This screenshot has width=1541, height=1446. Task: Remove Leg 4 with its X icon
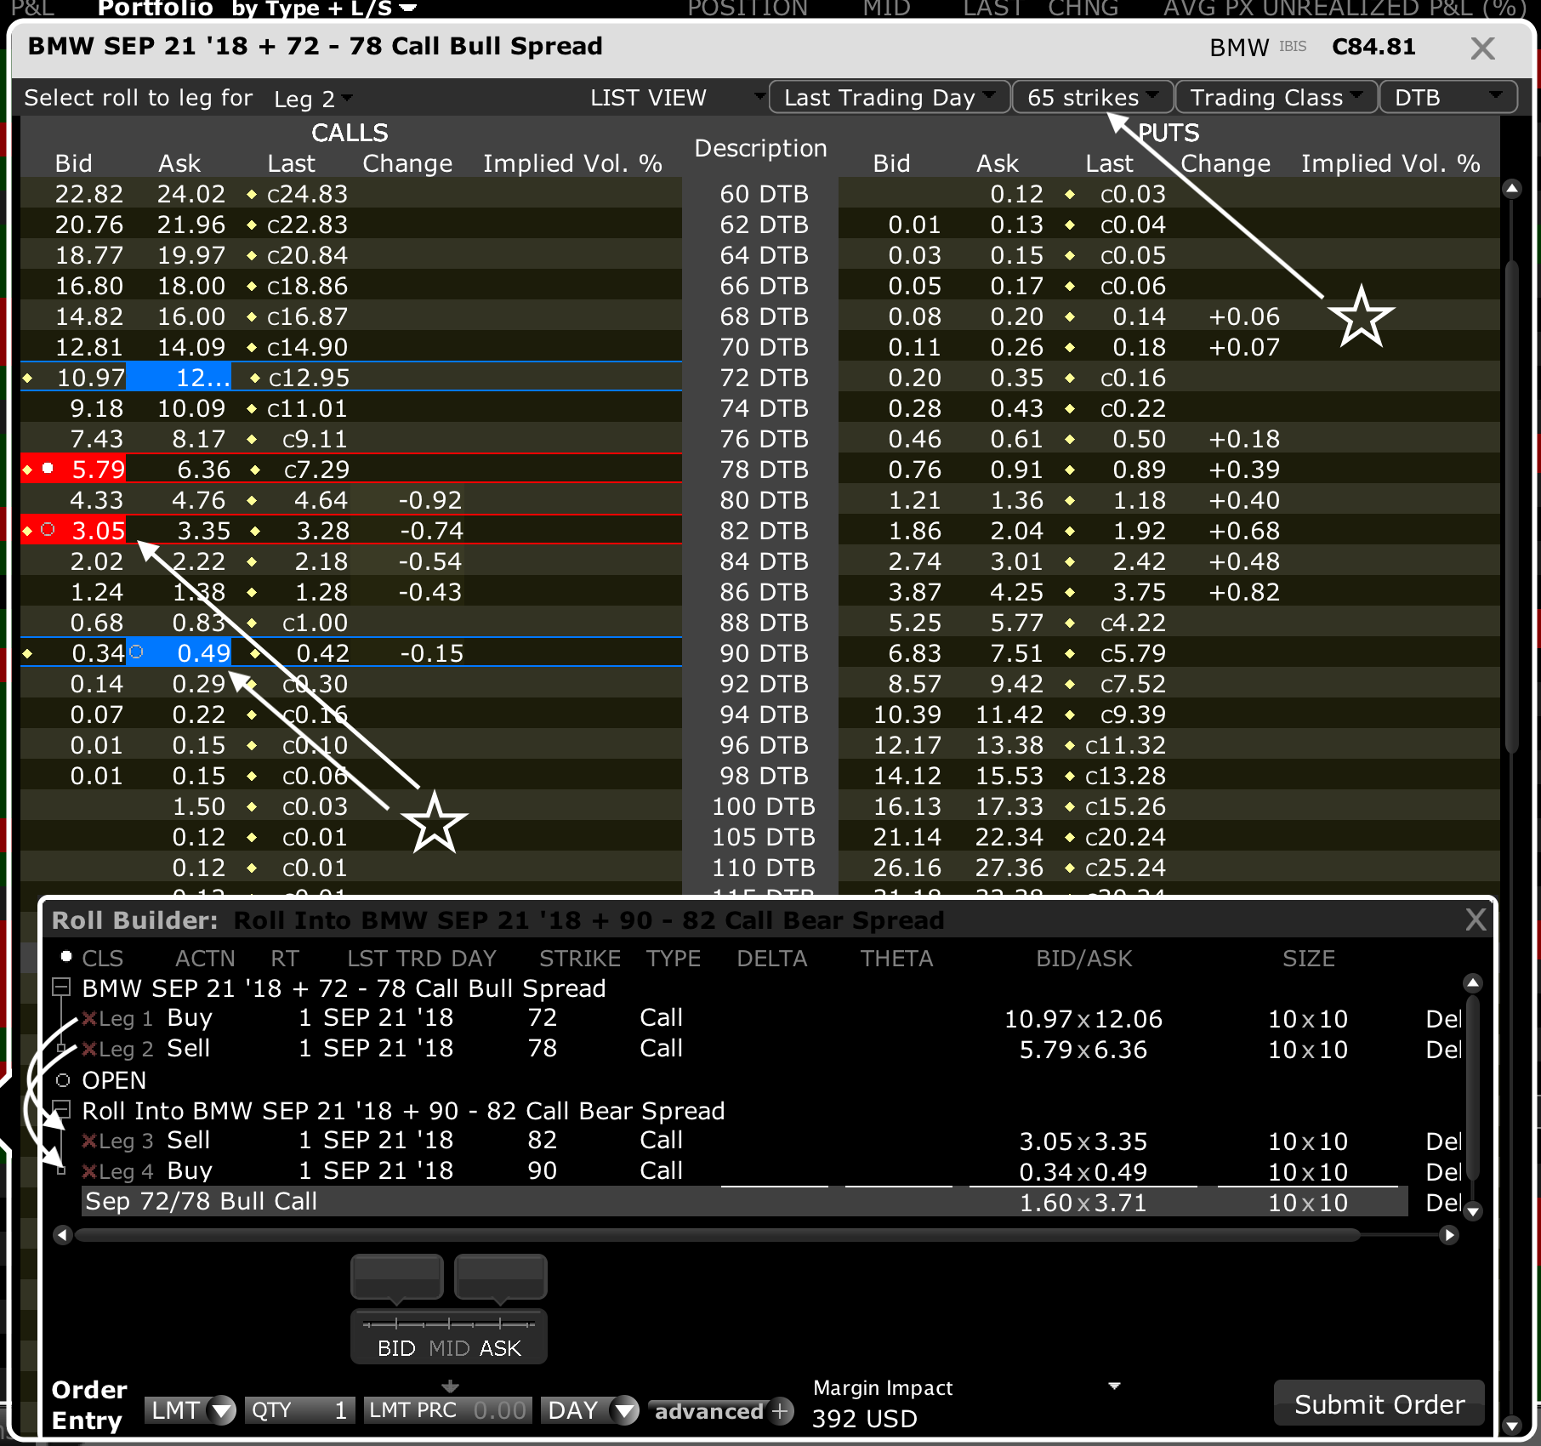pos(89,1171)
